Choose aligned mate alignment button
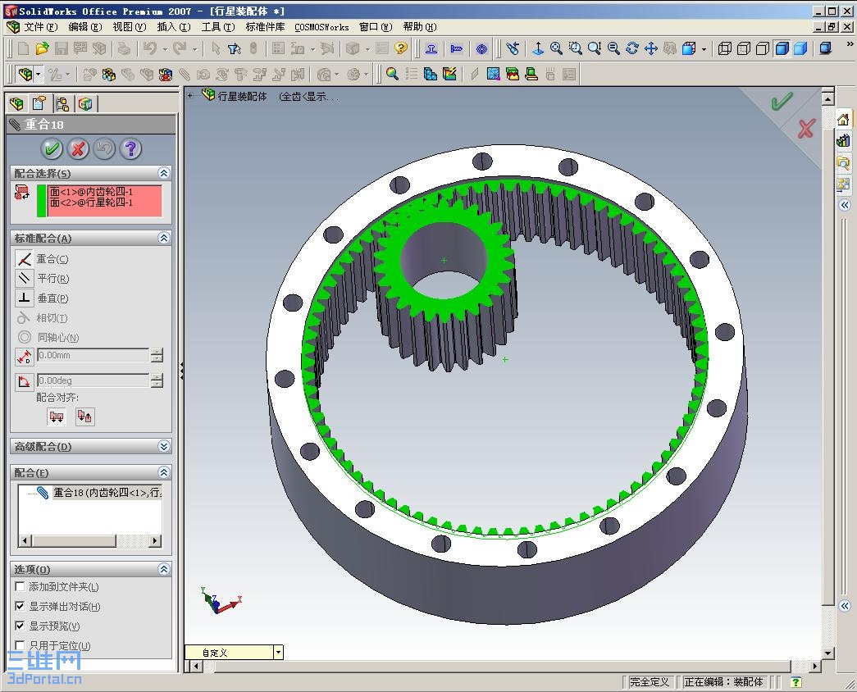857x692 pixels. [x=57, y=417]
